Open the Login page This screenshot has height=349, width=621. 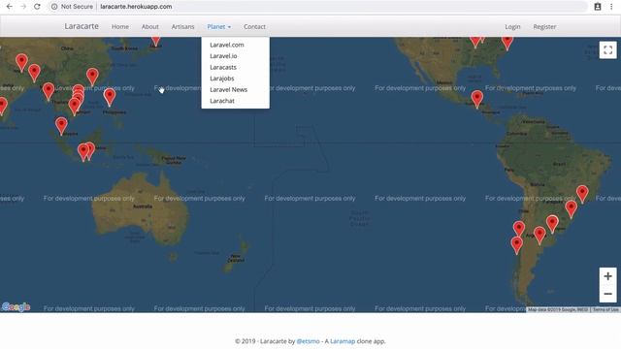(512, 26)
